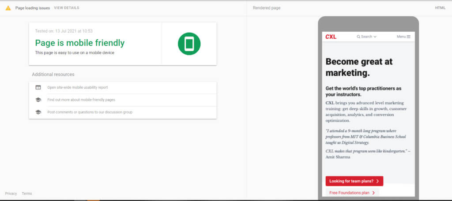Click 'This page is easy to use' text
Image resolution: width=452 pixels, height=201 pixels.
click(75, 53)
